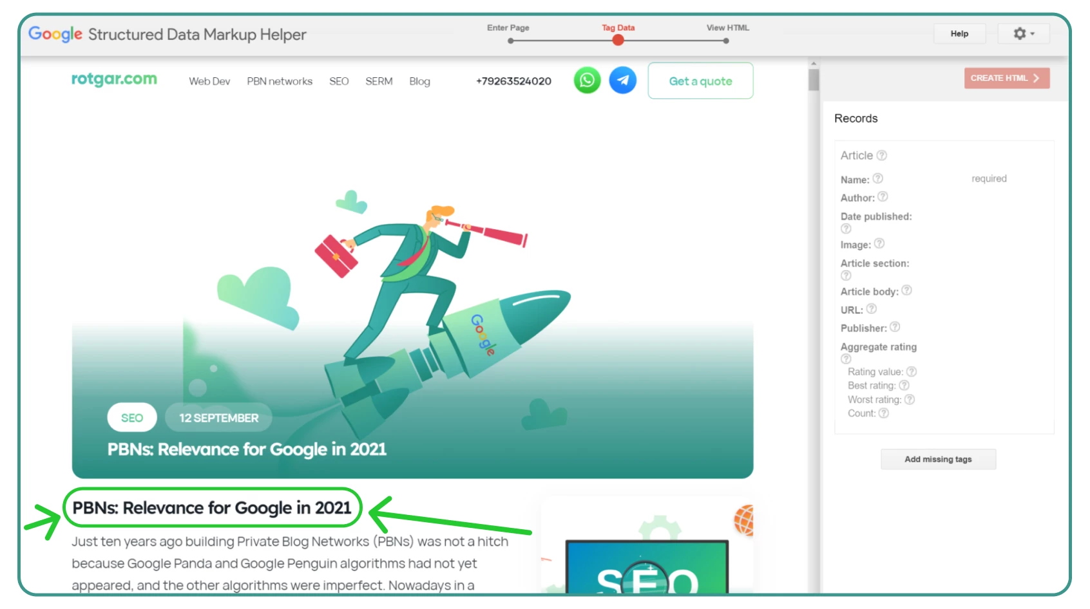The height and width of the screenshot is (609, 1090).
Task: Click help icon beside Image field
Action: (879, 243)
